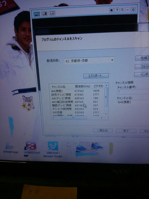Open help with the question mark icon
The width and height of the screenshot is (149, 199).
point(117,10)
